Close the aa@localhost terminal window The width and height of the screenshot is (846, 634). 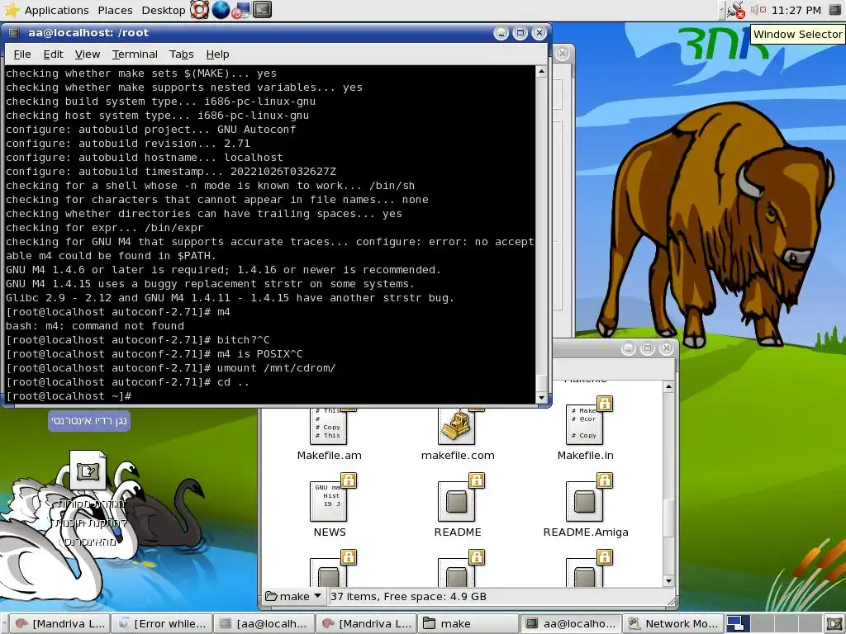pyautogui.click(x=539, y=33)
